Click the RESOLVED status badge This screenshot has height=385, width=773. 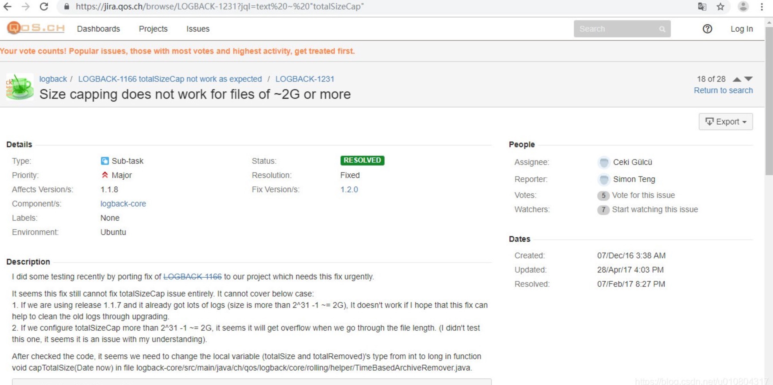pyautogui.click(x=362, y=160)
